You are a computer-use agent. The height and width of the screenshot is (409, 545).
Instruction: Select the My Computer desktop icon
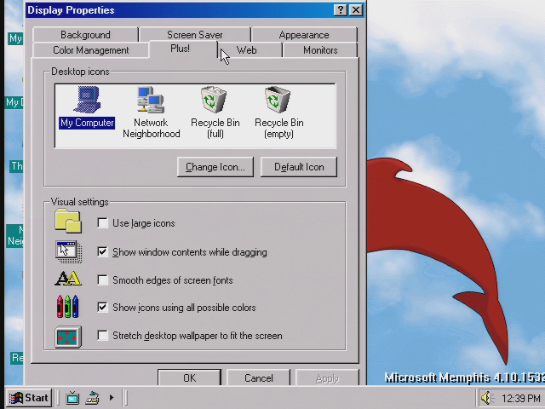coord(87,107)
